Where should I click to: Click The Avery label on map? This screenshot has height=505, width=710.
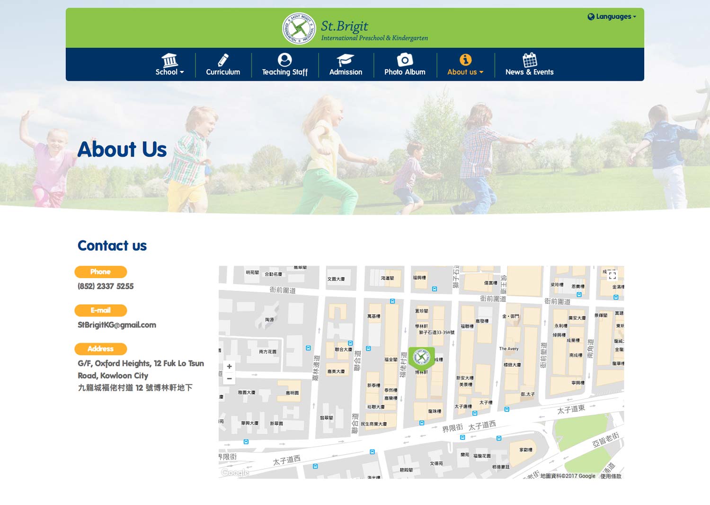coord(509,348)
